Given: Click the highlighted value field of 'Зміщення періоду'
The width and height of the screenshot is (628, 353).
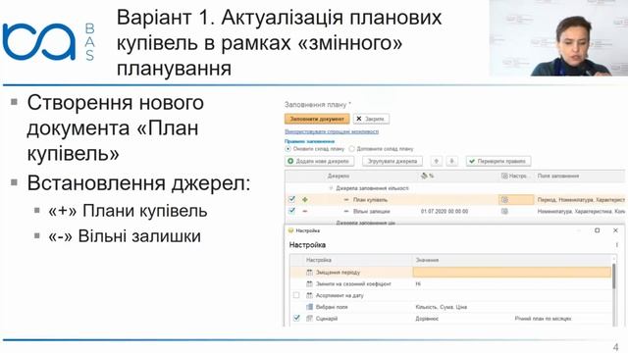Looking at the screenshot, I should click(512, 273).
